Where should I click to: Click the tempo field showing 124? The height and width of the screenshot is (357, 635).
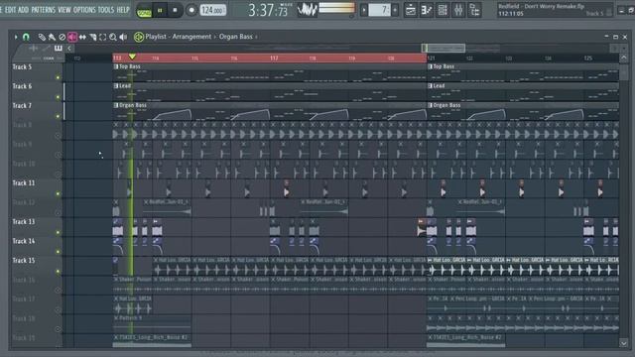212,10
